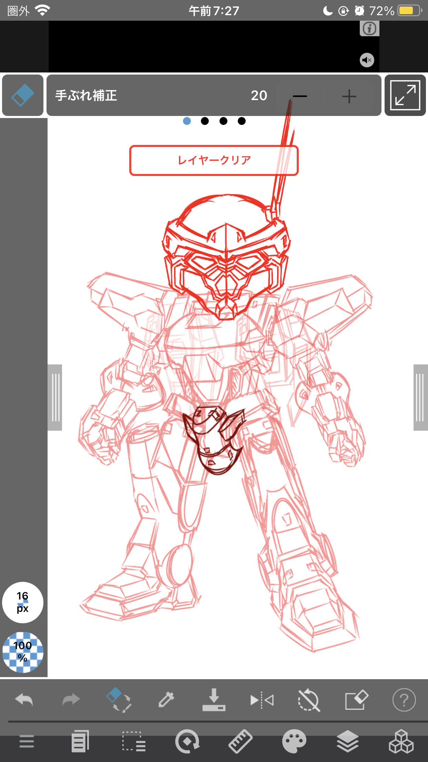This screenshot has height=762, width=428.
Task: Tap the save/download icon
Action: (x=214, y=700)
